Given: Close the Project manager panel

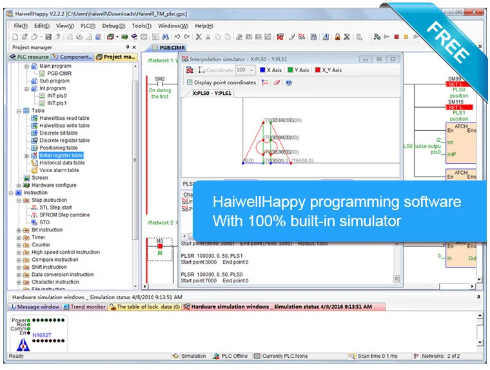Looking at the screenshot, I should point(134,47).
